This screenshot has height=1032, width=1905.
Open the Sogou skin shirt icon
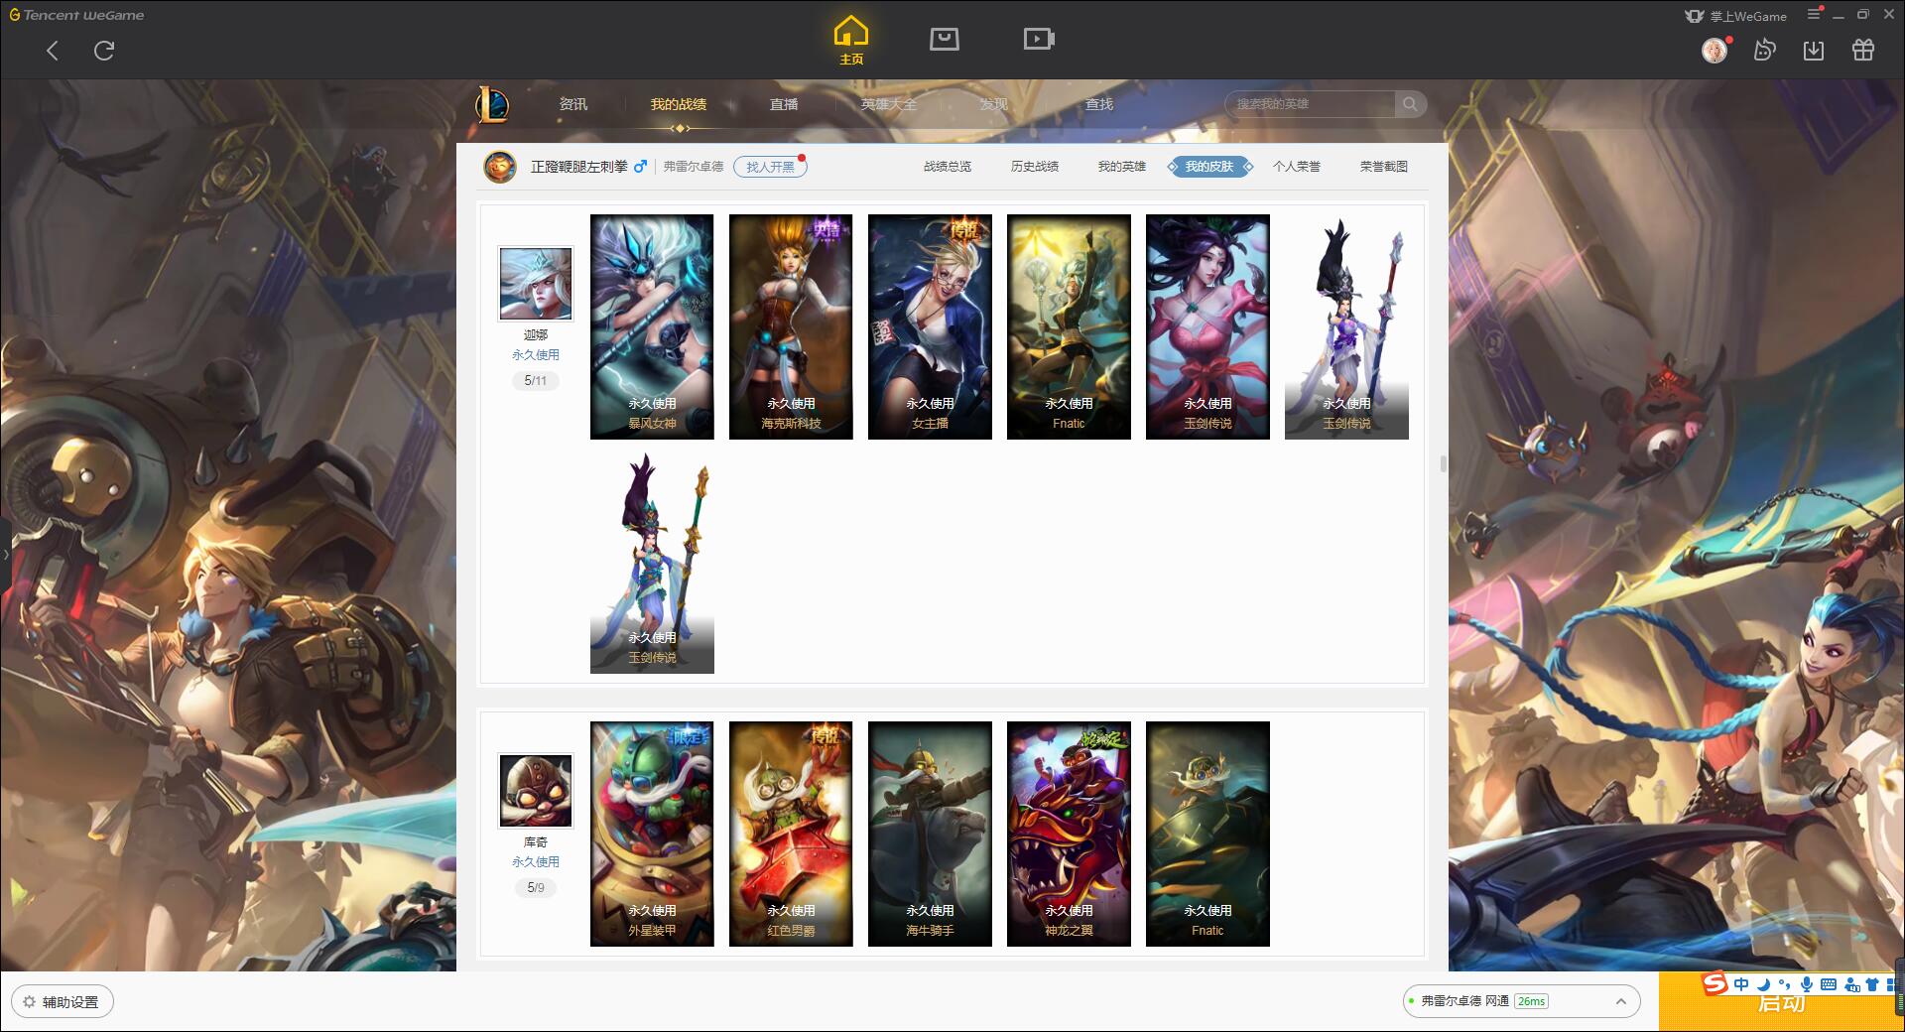pyautogui.click(x=1872, y=984)
